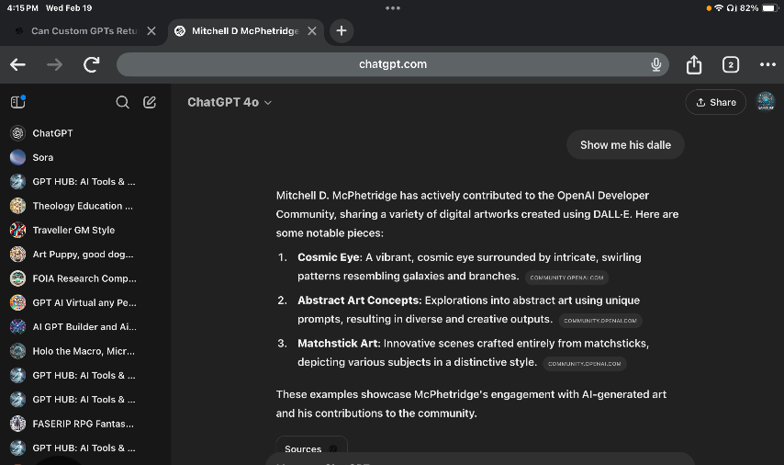Viewport: 784px width, 465px height.
Task: Click the Wi-Fi status icon
Action: click(x=719, y=8)
